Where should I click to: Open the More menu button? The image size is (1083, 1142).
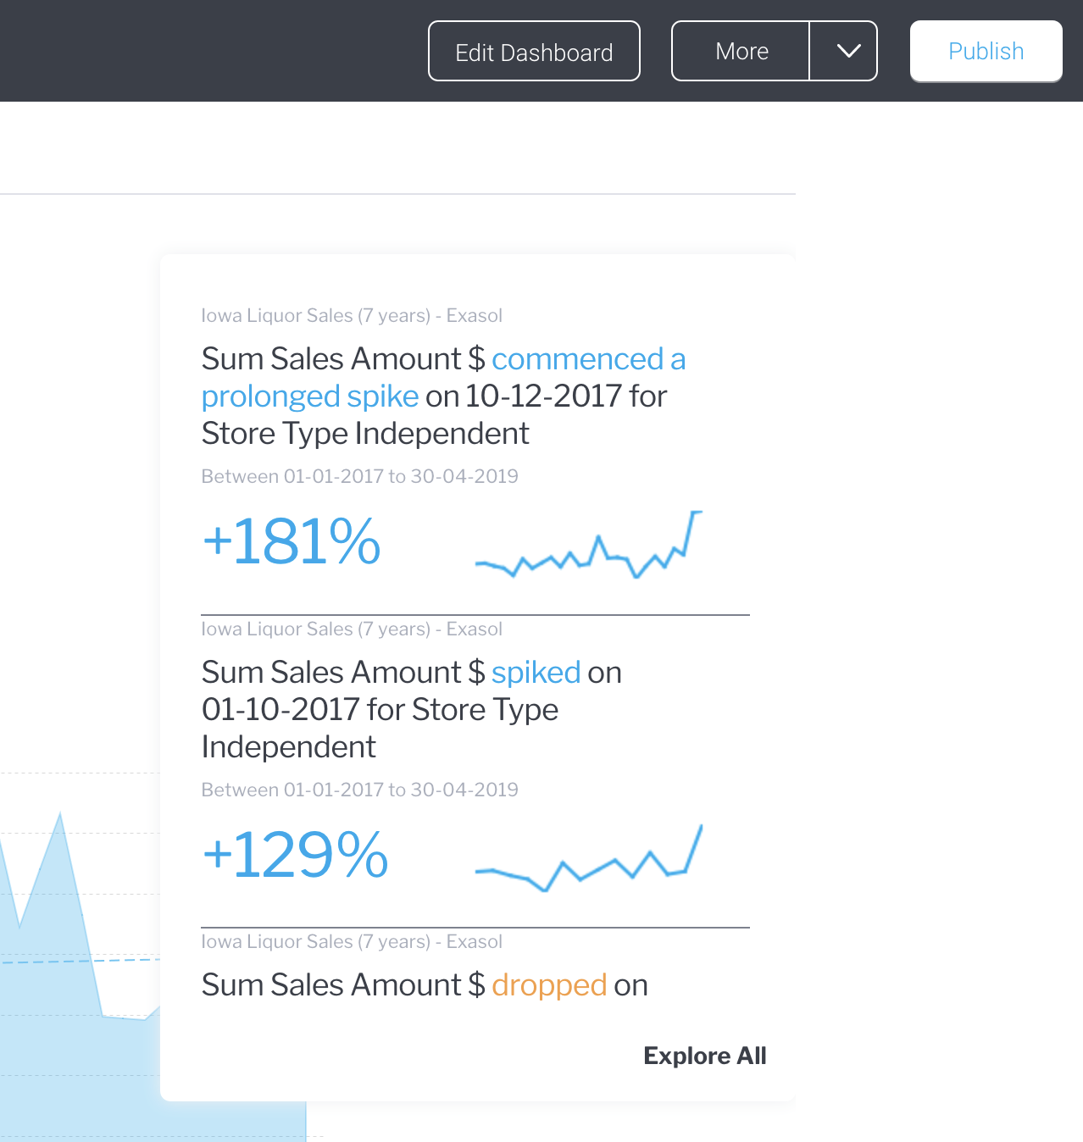click(741, 52)
